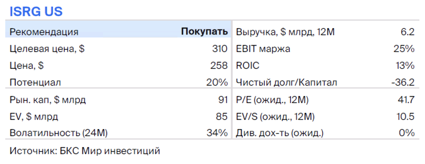The width and height of the screenshot is (425, 164).
Task: Select the Потенциал row label
Action: point(35,82)
